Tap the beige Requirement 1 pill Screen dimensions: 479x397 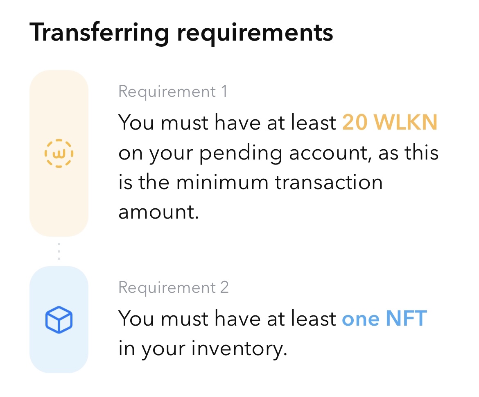pos(59,153)
